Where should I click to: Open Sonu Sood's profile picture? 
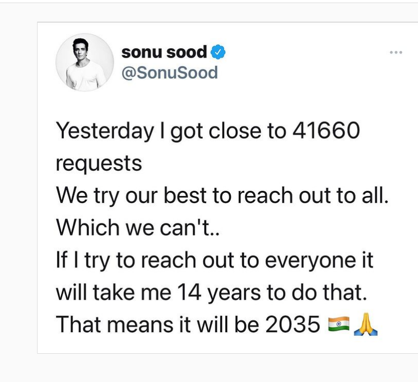point(85,62)
